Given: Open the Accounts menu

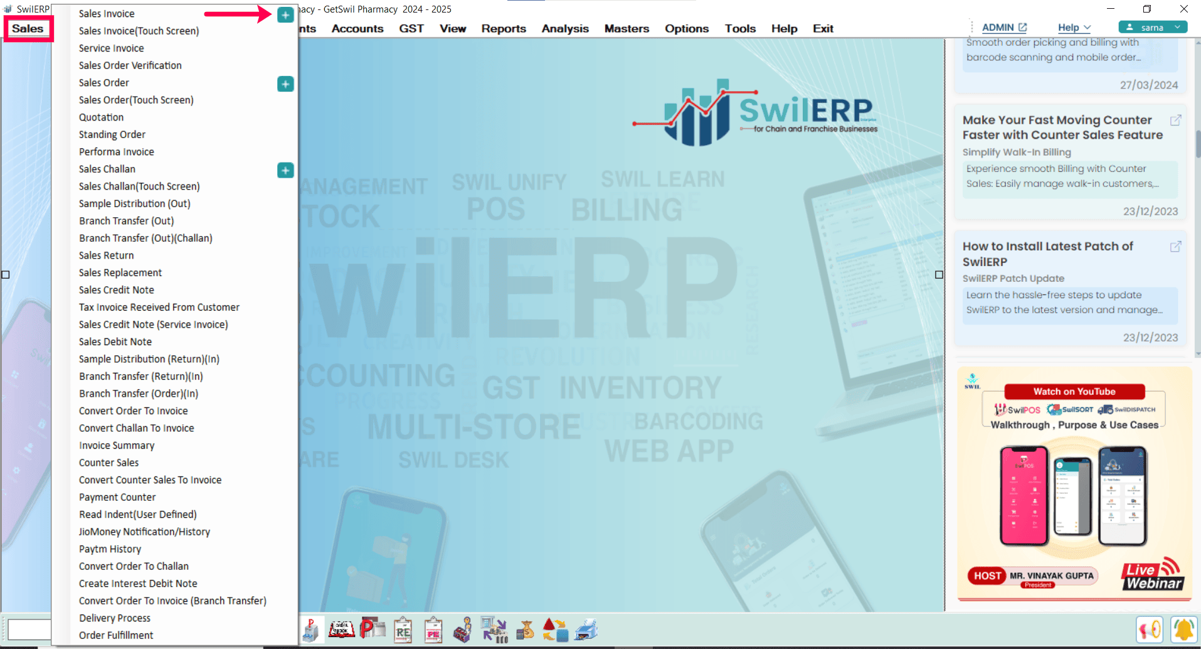Looking at the screenshot, I should click(357, 29).
